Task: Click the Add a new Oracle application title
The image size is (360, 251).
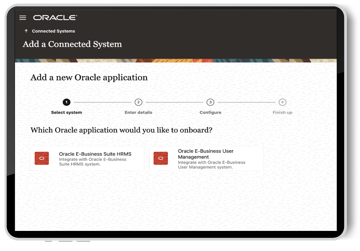Action: [x=89, y=77]
